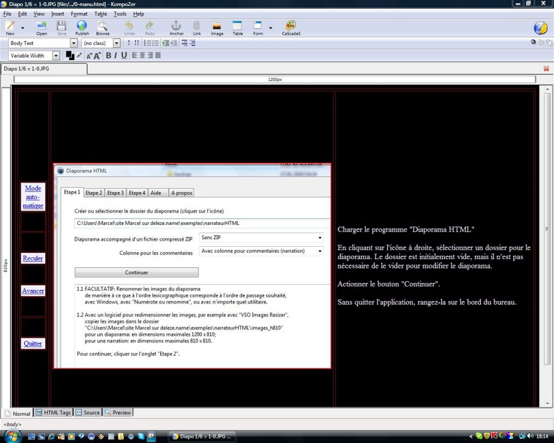Click the Link toolbar icon
This screenshot has height=443, width=554.
[197, 28]
